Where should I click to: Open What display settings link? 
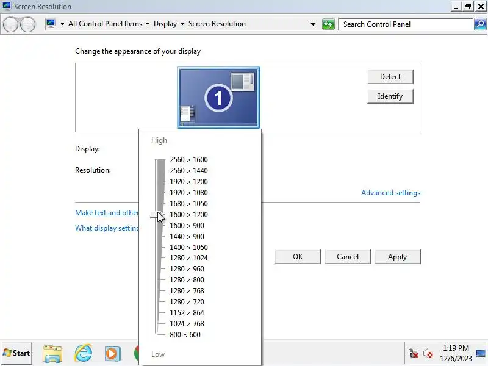107,228
